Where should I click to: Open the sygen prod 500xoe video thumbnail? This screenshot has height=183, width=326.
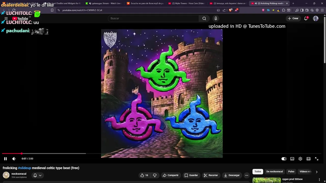point(267,180)
